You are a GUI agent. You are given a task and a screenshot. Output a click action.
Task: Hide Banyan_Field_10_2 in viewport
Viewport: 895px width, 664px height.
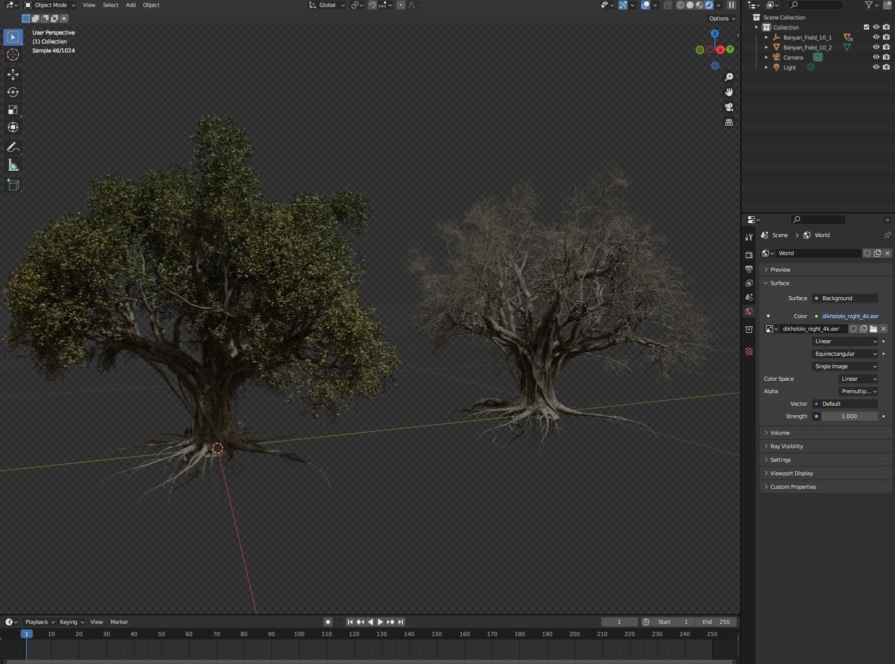pyautogui.click(x=876, y=47)
